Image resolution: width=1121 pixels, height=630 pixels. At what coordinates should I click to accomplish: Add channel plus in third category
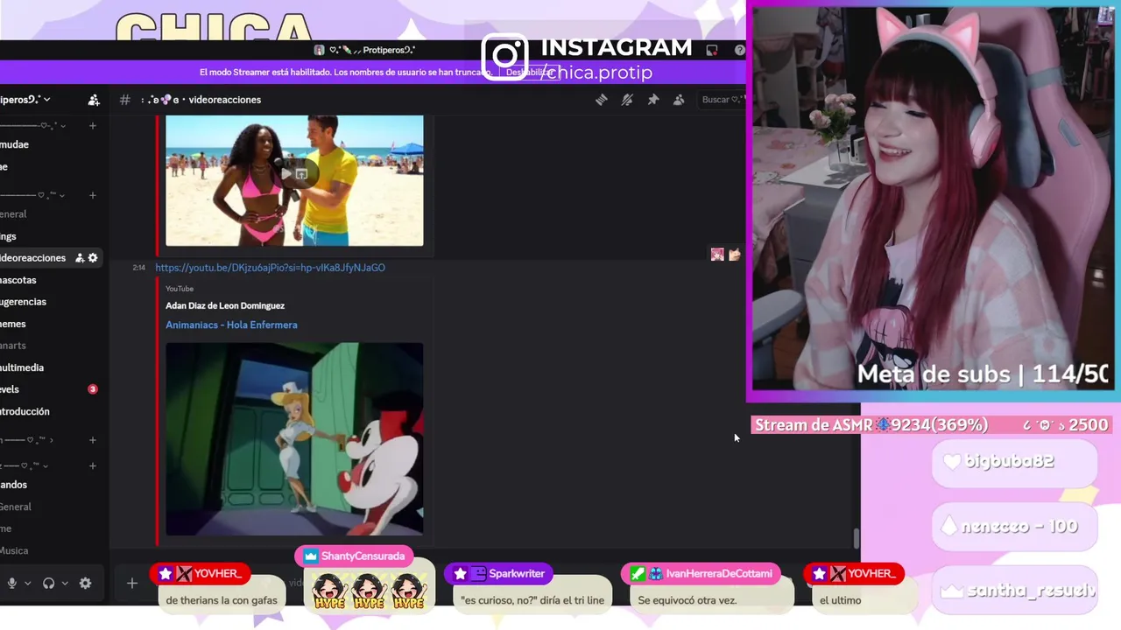click(x=93, y=440)
